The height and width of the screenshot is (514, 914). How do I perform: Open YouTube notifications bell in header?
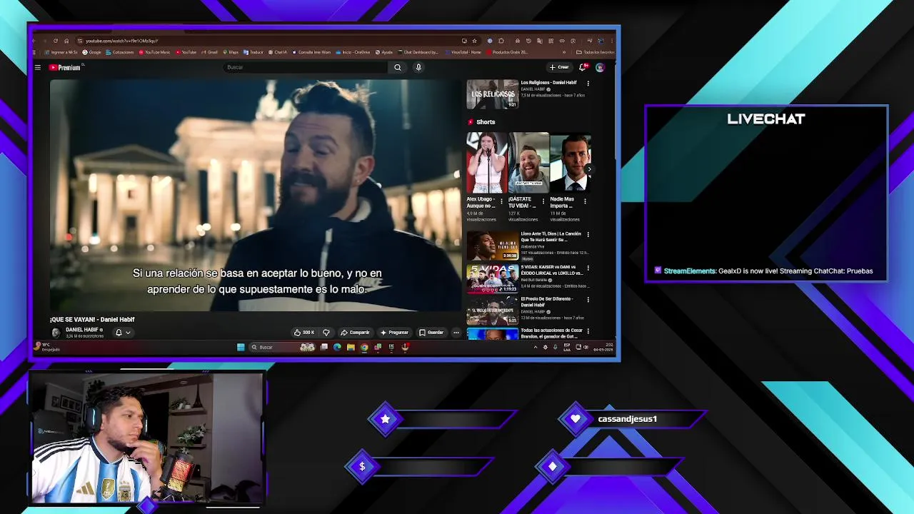[583, 67]
